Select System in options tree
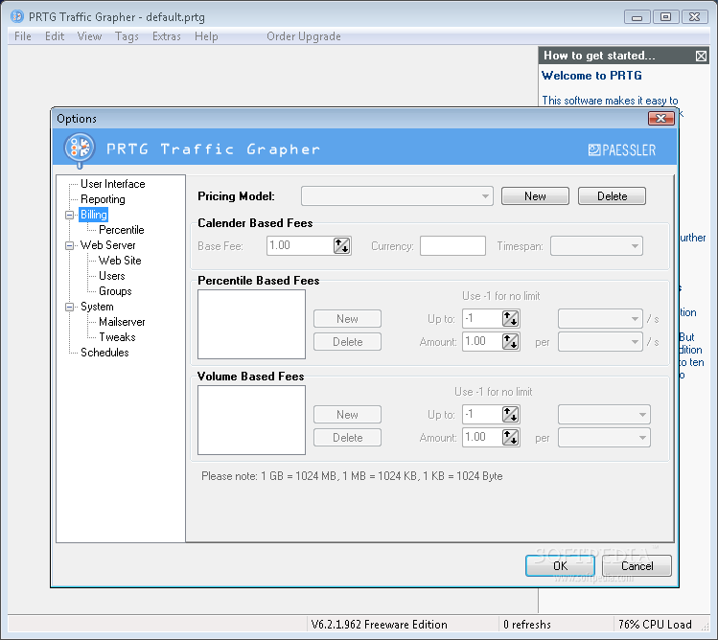718x640 pixels. click(x=97, y=307)
